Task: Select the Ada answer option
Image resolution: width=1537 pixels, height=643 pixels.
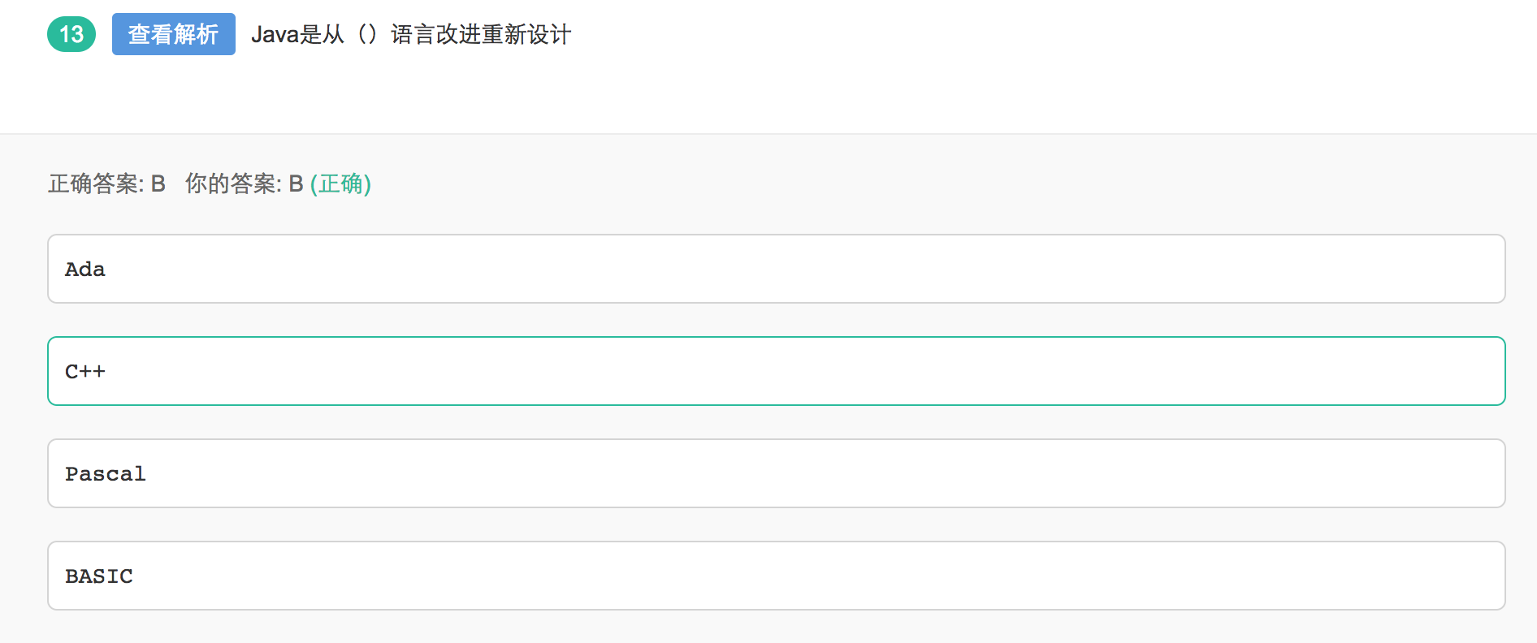Action: coord(777,269)
